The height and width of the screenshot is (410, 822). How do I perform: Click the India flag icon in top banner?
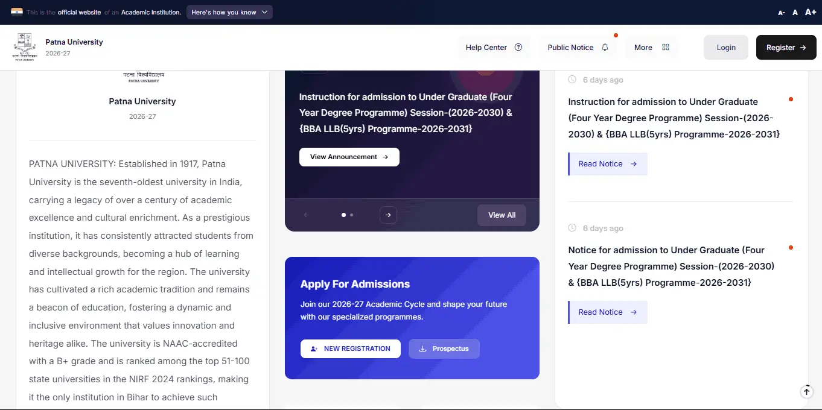coord(17,11)
